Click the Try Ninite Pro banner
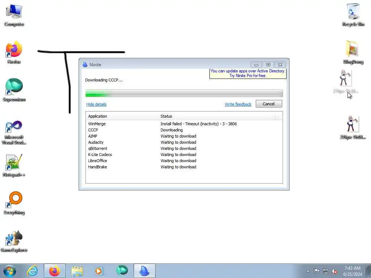The width and height of the screenshot is (371, 278). (x=248, y=73)
